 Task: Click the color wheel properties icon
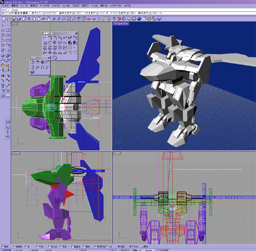click(x=124, y=19)
